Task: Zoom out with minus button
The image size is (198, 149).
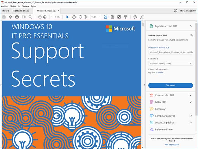Action: click(80, 17)
